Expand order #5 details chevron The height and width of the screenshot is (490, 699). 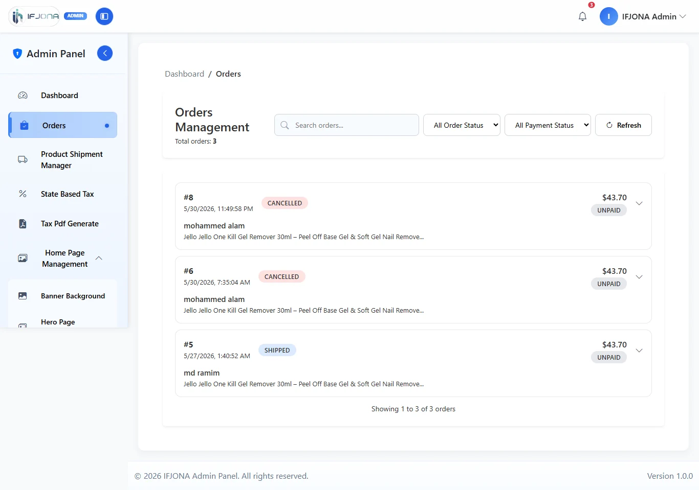point(639,351)
